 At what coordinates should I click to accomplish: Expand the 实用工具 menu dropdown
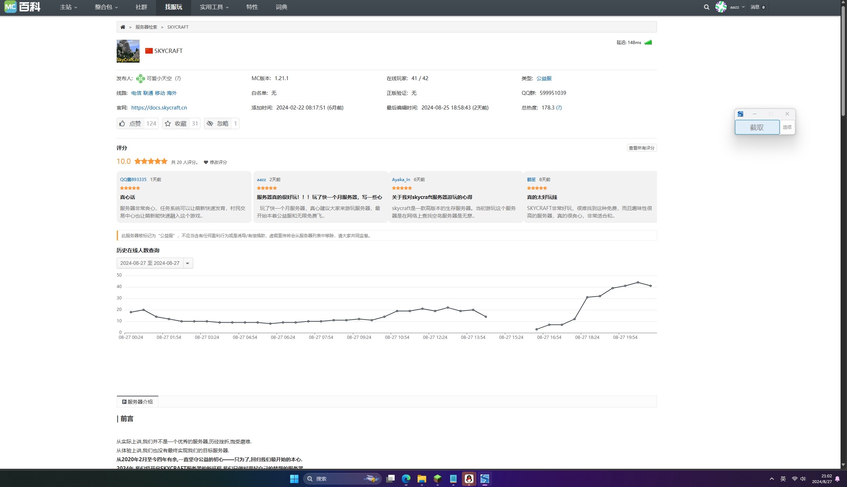(214, 7)
